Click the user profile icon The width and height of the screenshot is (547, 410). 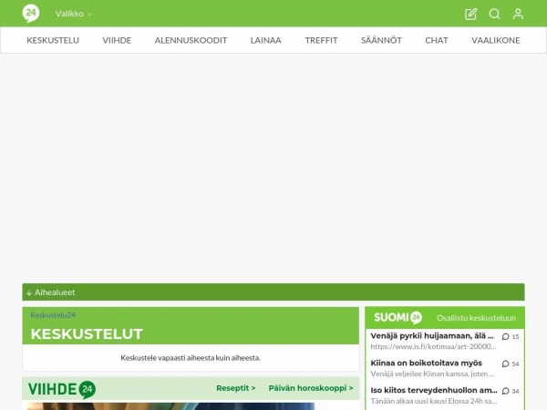tap(518, 14)
